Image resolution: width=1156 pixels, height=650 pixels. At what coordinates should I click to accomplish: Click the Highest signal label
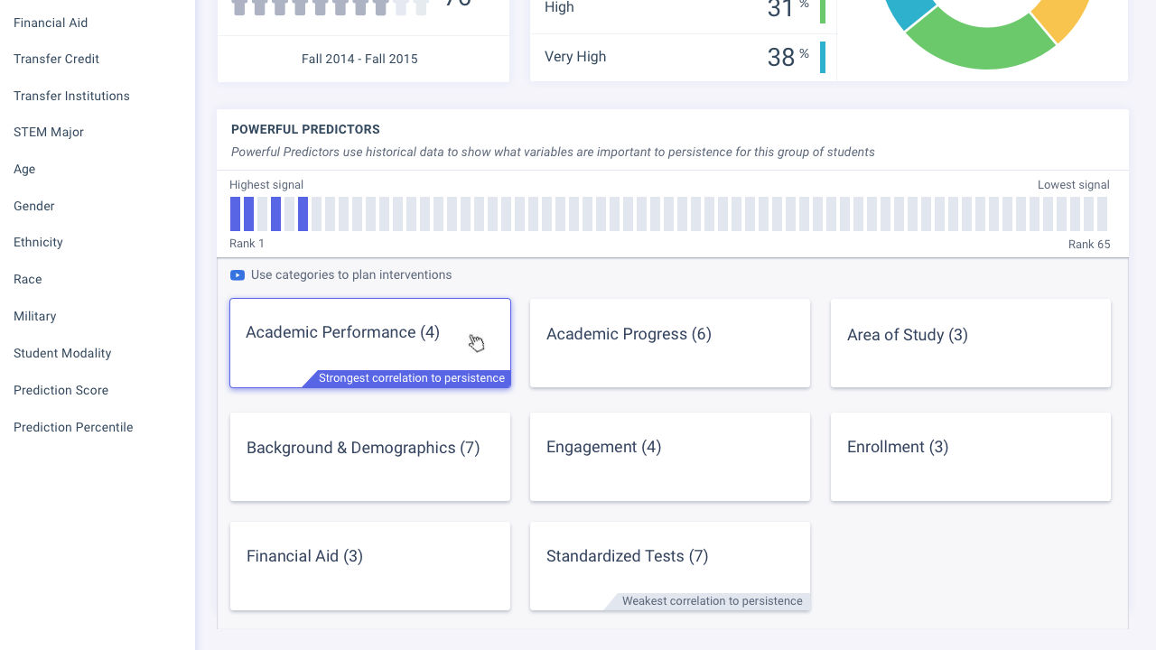[x=266, y=185]
